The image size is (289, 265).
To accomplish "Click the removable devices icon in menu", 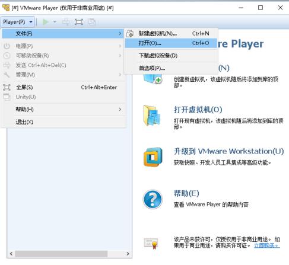I will 7,56.
